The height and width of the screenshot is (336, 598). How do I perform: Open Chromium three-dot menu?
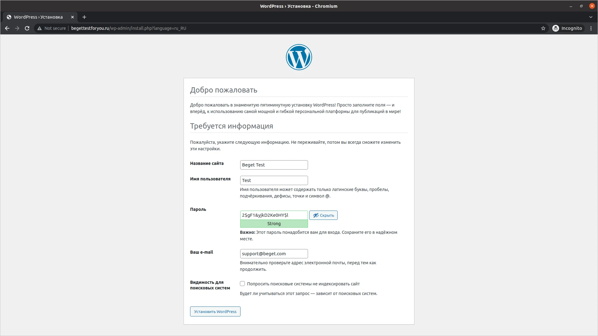click(x=591, y=28)
